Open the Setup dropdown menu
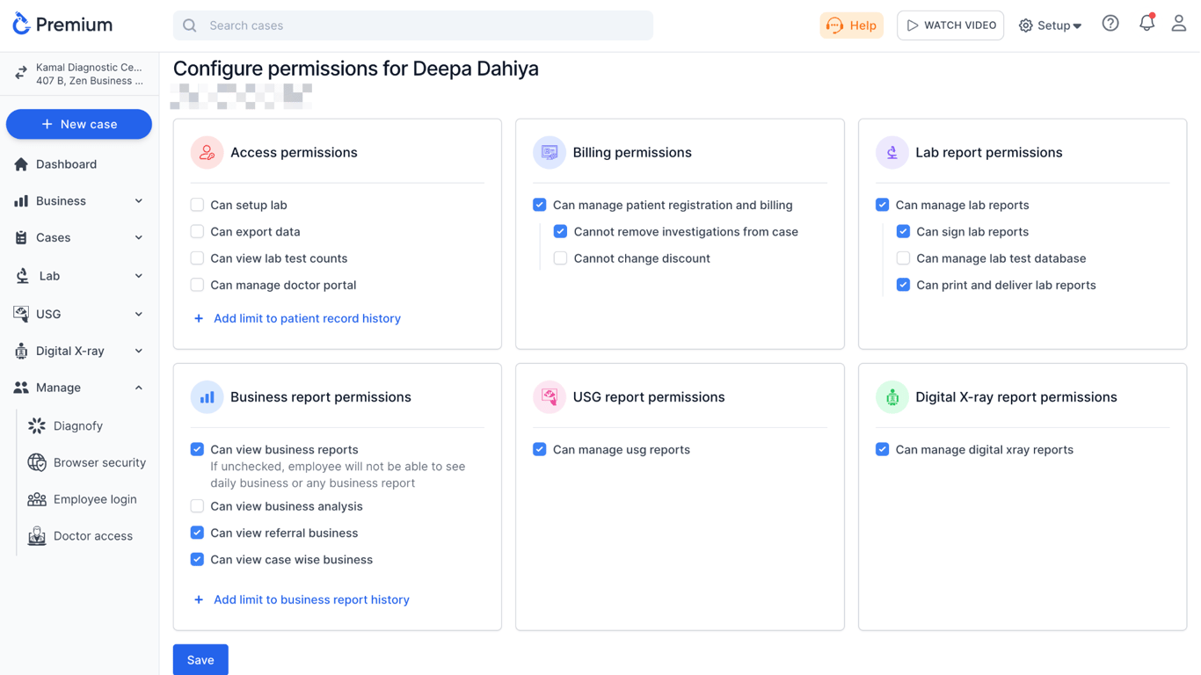This screenshot has width=1201, height=675. [1050, 25]
